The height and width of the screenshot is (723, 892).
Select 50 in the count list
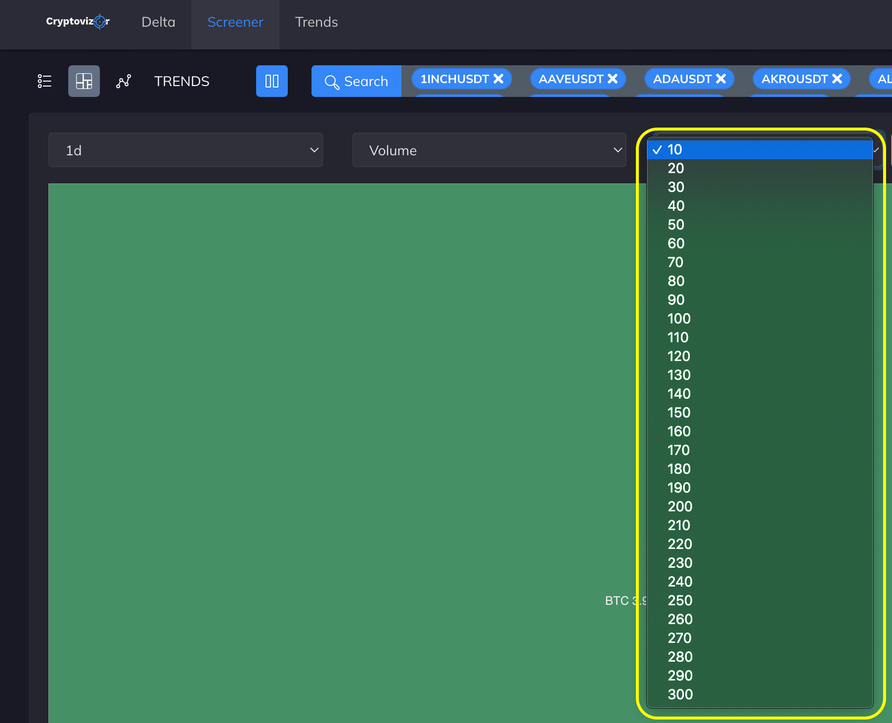(759, 225)
